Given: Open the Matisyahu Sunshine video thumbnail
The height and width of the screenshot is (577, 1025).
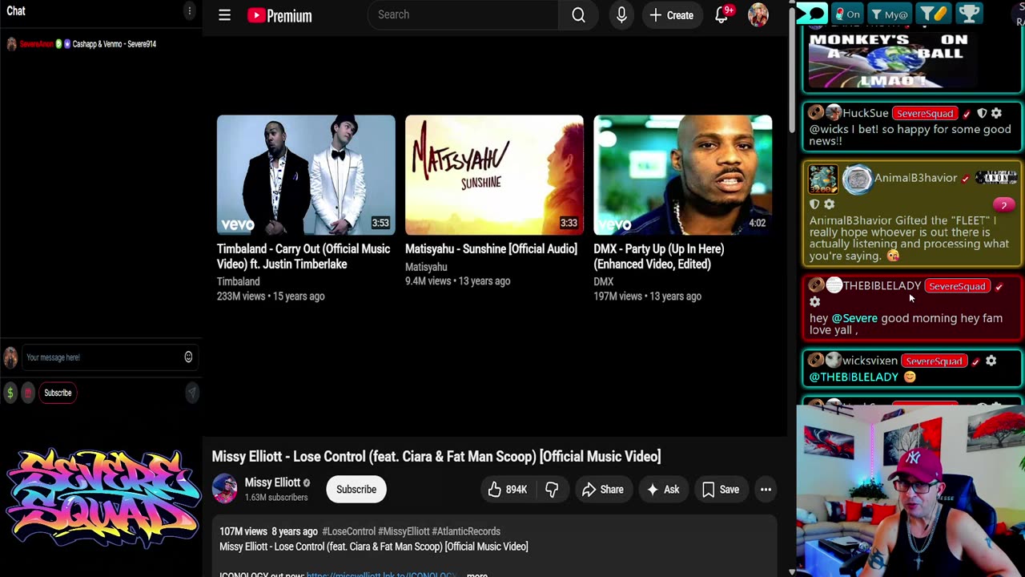Looking at the screenshot, I should pyautogui.click(x=494, y=175).
